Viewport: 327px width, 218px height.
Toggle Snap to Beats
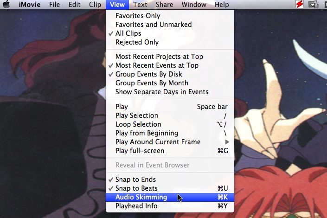point(170,188)
